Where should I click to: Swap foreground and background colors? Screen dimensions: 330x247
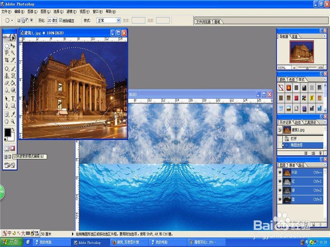coord(13,129)
